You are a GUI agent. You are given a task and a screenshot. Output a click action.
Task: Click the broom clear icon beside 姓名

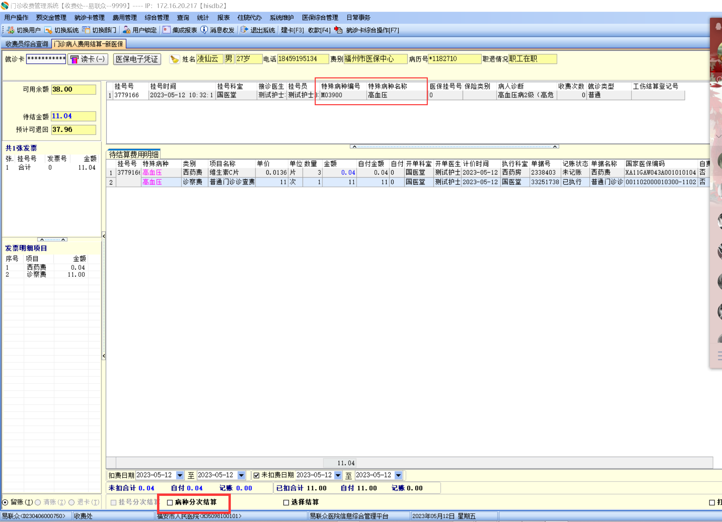174,59
